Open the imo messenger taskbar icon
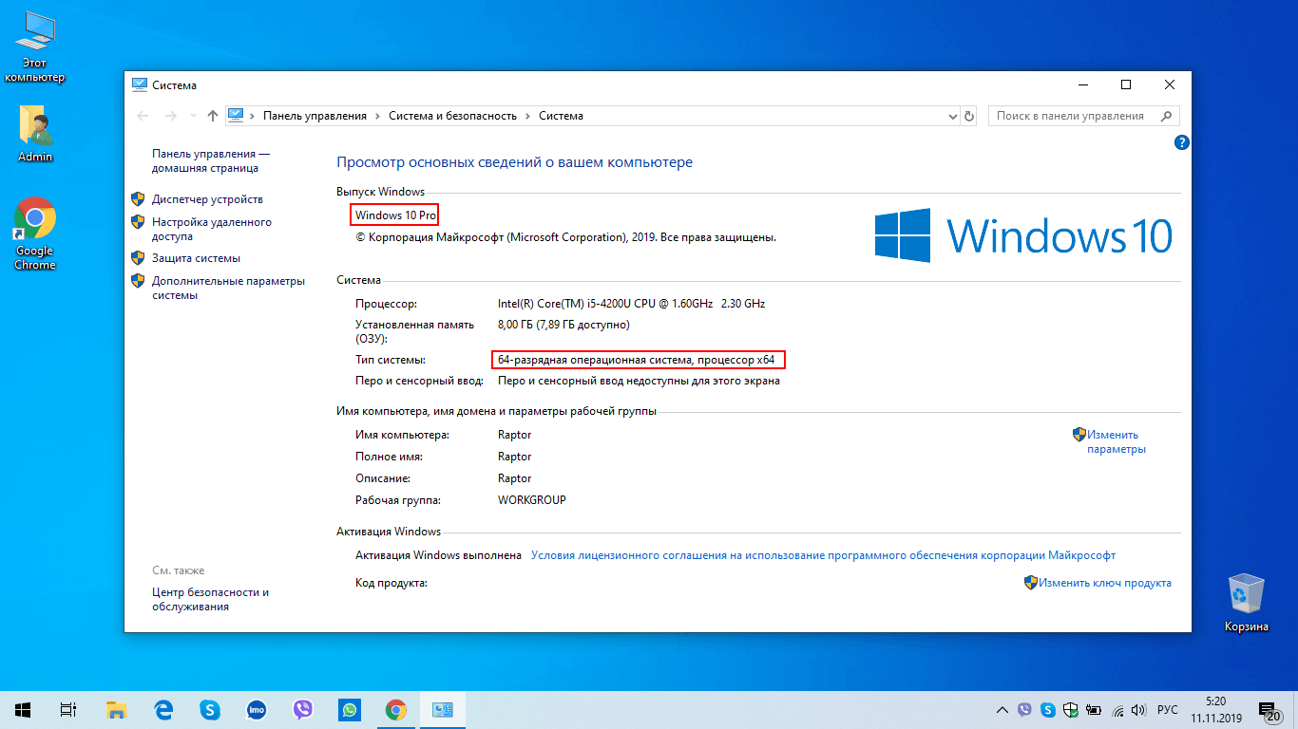Viewport: 1298px width, 729px height. pyautogui.click(x=257, y=710)
